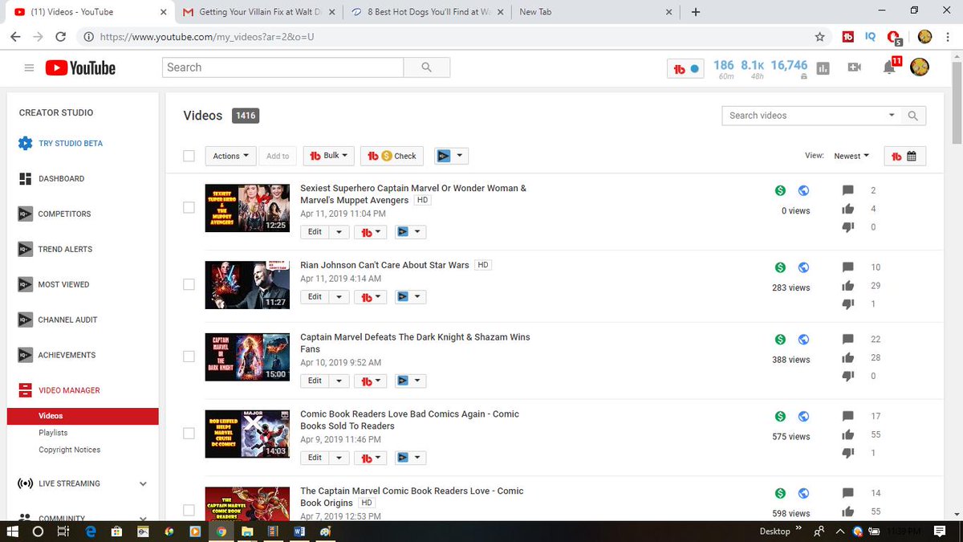
Task: Click Edit for the Rian Johnson video
Action: click(315, 297)
